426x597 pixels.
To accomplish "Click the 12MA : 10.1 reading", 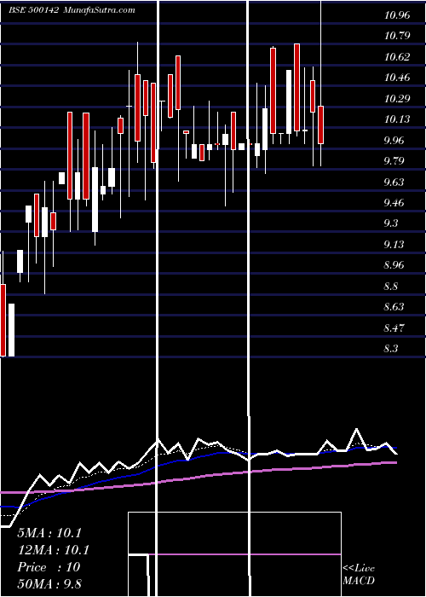I will point(53,550).
